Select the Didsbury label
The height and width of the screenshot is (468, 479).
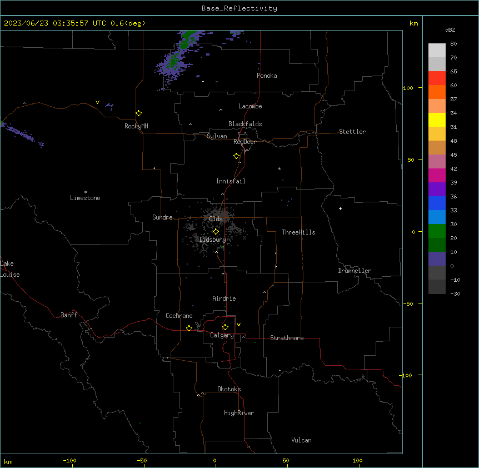coord(213,240)
